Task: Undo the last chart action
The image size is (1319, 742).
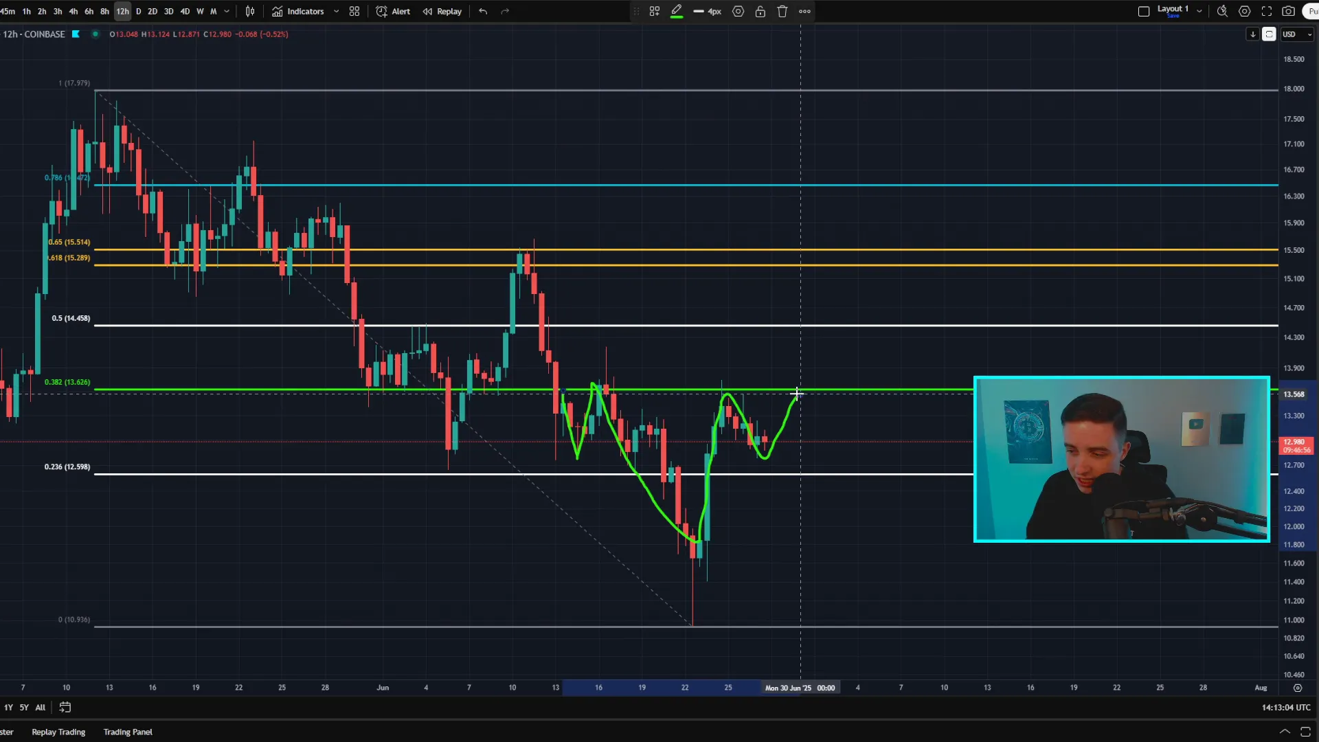Action: point(483,11)
